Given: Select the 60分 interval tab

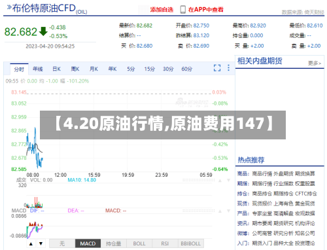Looking at the screenshot, I should tap(187, 69).
